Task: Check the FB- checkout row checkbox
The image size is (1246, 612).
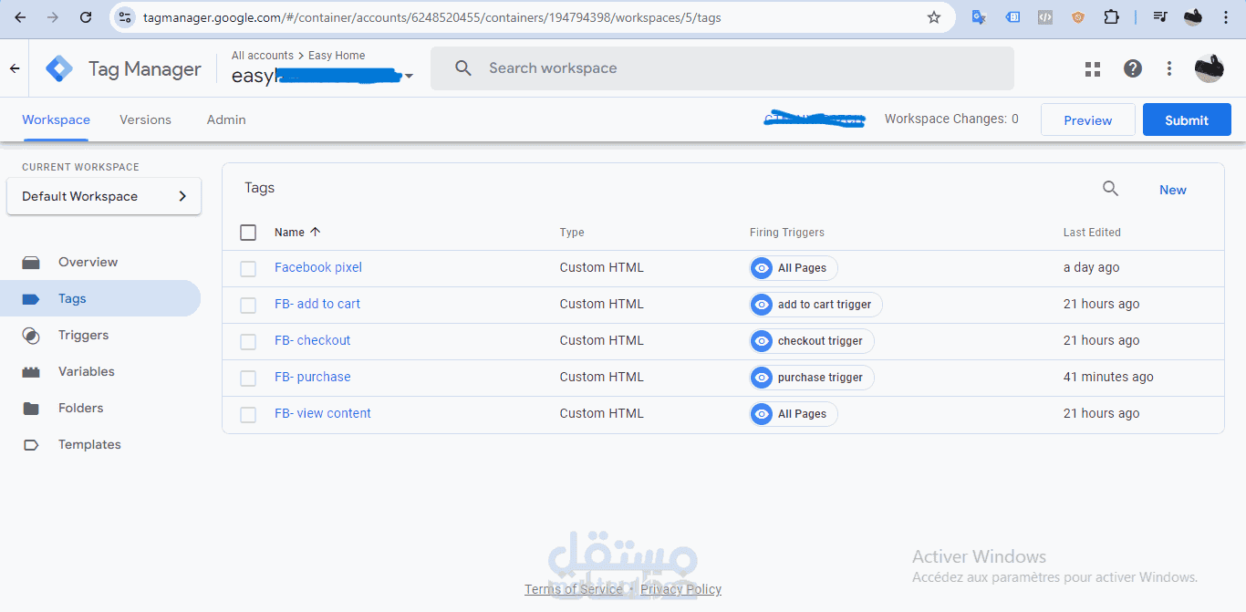Action: coord(248,342)
